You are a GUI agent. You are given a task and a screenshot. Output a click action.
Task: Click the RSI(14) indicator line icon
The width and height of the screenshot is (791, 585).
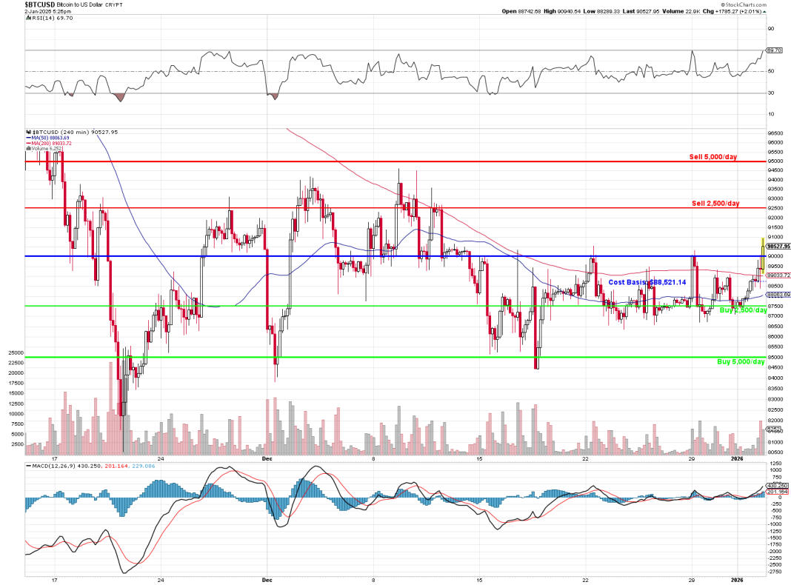tap(27, 19)
